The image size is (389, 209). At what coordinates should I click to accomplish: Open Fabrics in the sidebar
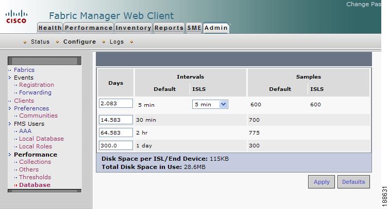coord(24,70)
